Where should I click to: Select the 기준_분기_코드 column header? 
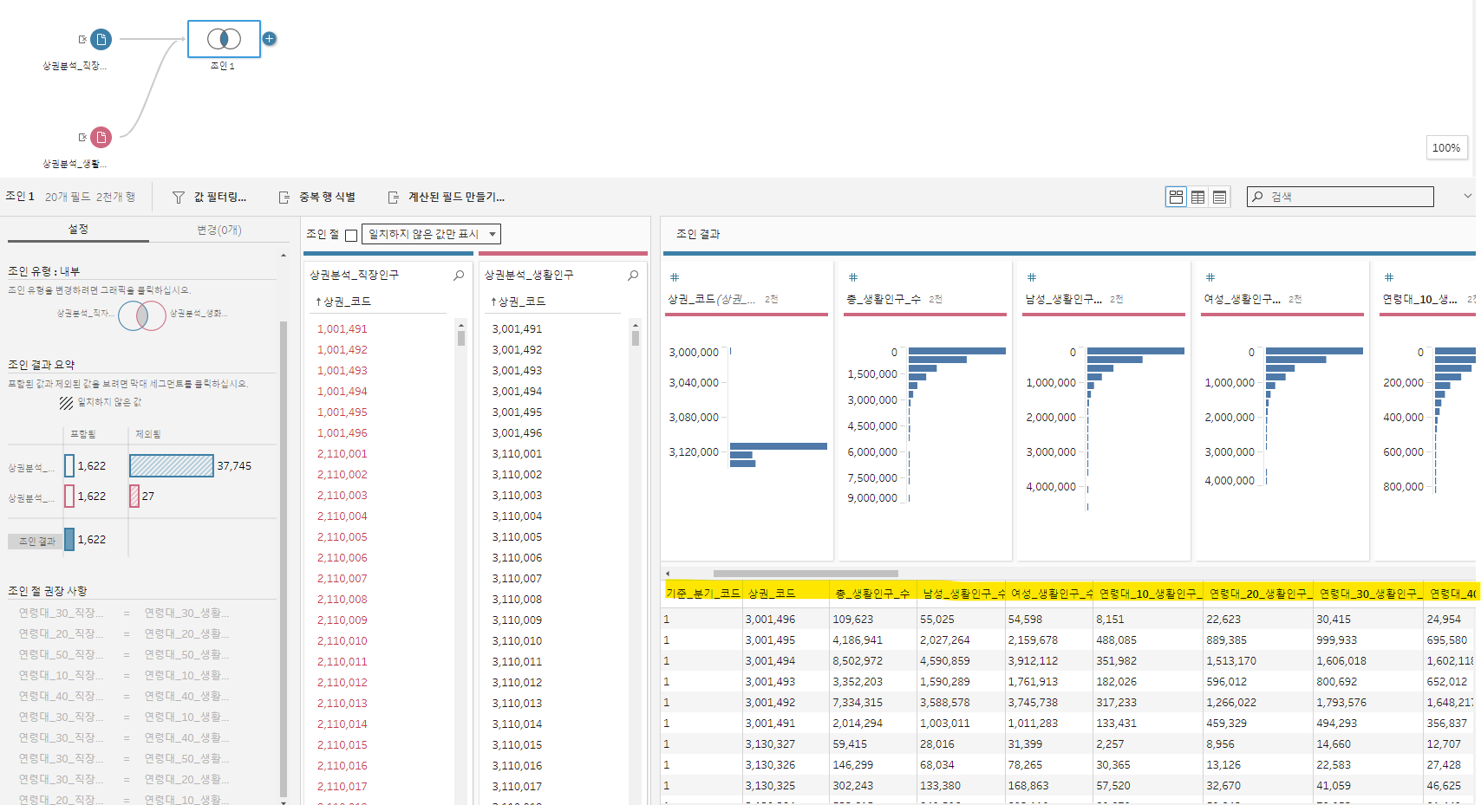coord(703,593)
